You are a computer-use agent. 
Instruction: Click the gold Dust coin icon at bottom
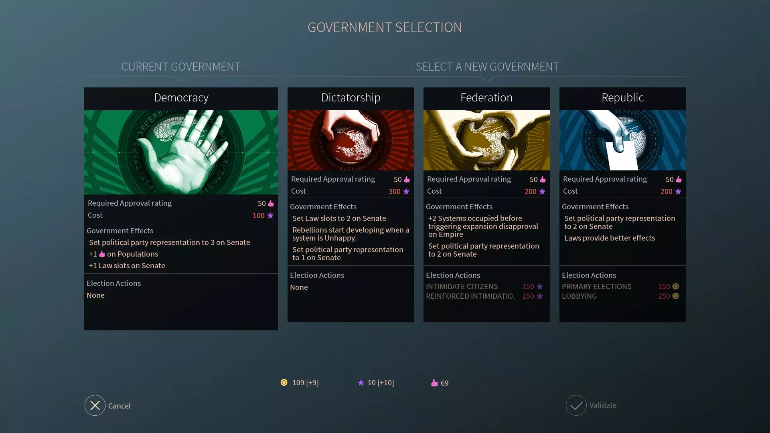(284, 382)
